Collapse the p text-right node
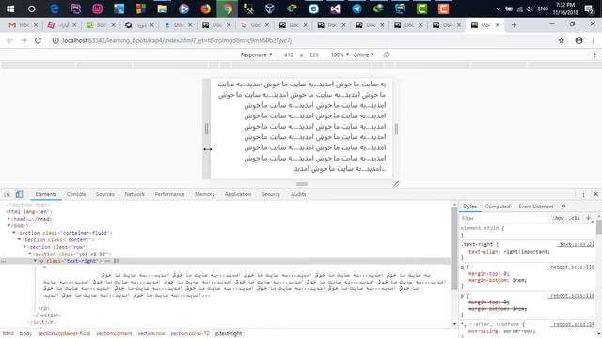Image resolution: width=602 pixels, height=338 pixels. [36, 261]
